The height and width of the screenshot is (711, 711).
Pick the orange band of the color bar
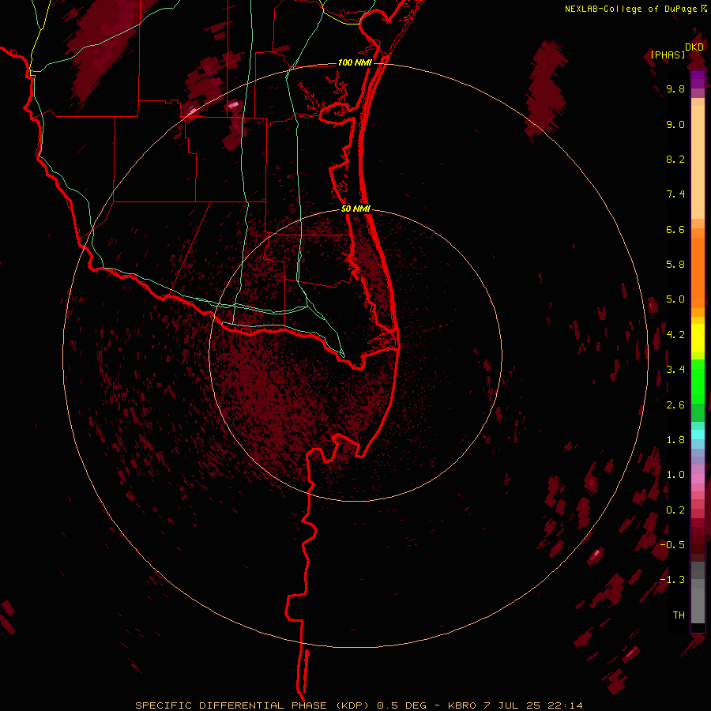point(698,272)
